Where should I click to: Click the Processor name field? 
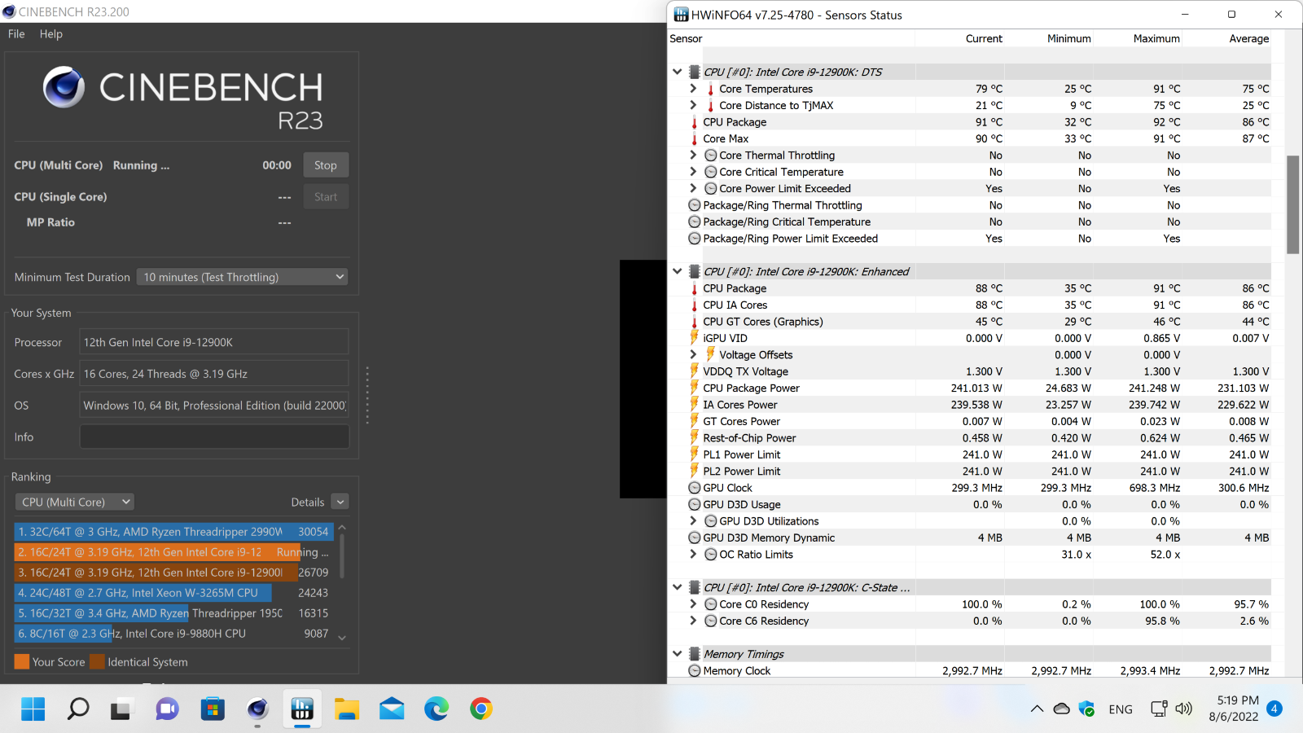coord(214,342)
